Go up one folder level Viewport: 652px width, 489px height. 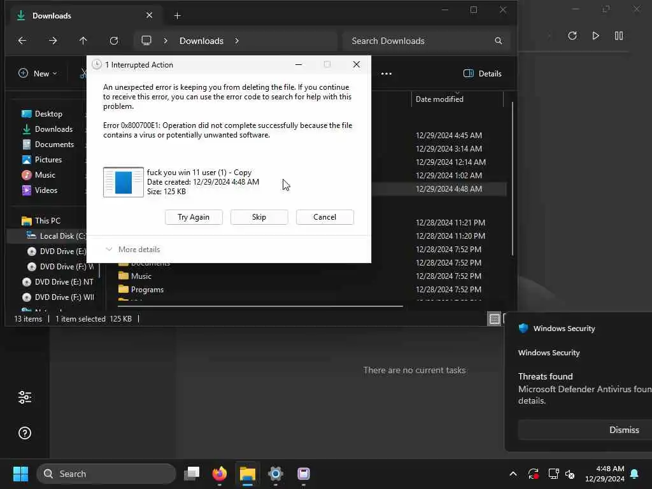click(x=83, y=41)
